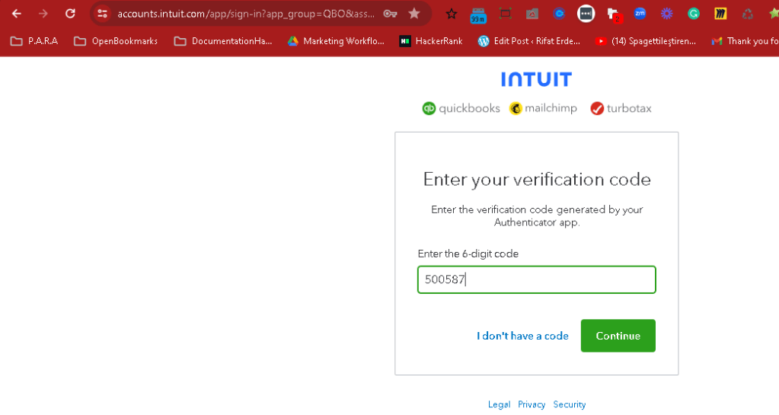Open the Miro extension icon
779x415 pixels.
click(x=720, y=14)
